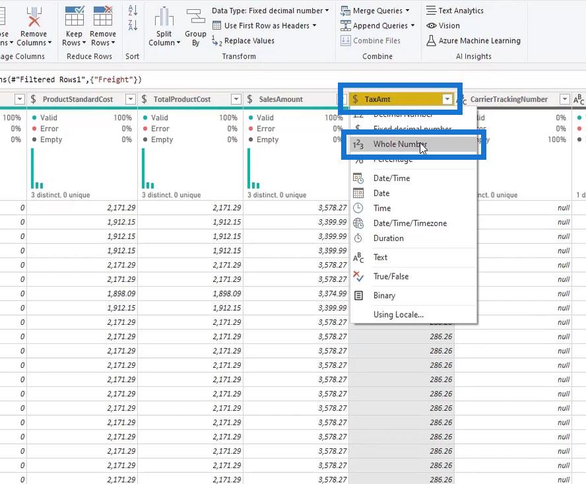Select the ProductStandardCost column header
586x484 pixels.
pyautogui.click(x=82, y=99)
